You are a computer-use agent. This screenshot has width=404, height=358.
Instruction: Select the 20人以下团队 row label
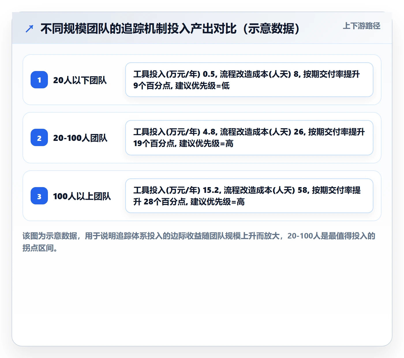point(80,80)
